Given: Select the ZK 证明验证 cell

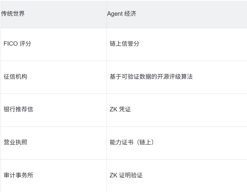Looking at the screenshot, I should coord(126,175).
